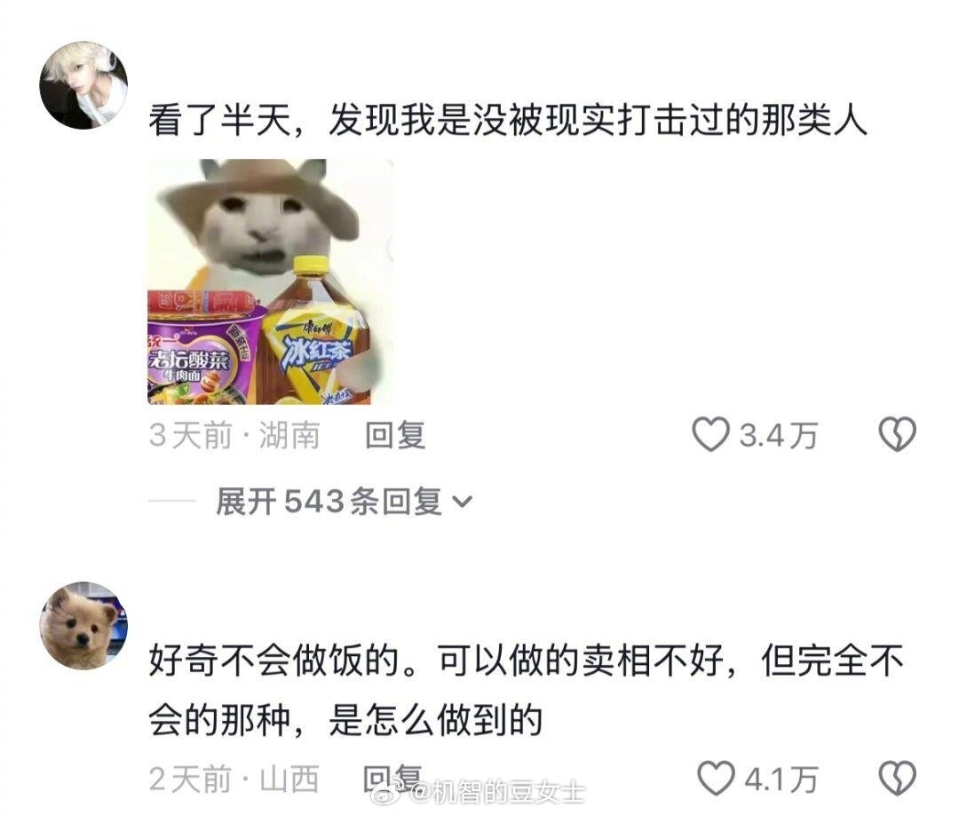Like the first comment with heart icon
The image size is (959, 815).
(x=710, y=434)
